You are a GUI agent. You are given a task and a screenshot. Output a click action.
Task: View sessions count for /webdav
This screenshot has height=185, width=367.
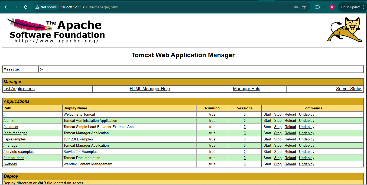pos(245,164)
